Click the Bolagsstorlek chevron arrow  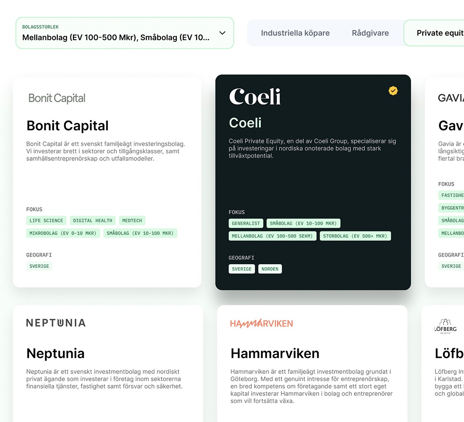coord(222,33)
